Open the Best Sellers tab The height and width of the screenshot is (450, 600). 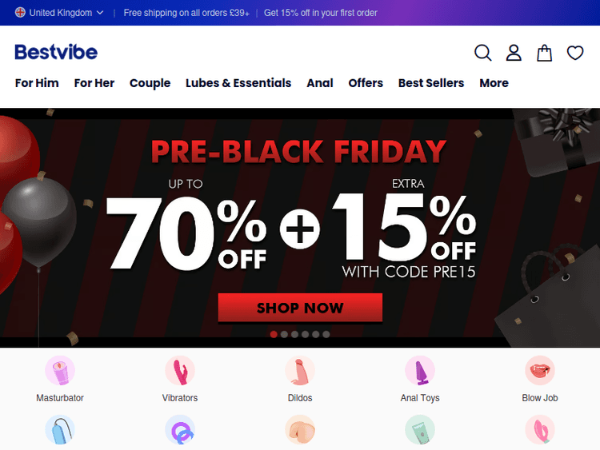click(431, 83)
